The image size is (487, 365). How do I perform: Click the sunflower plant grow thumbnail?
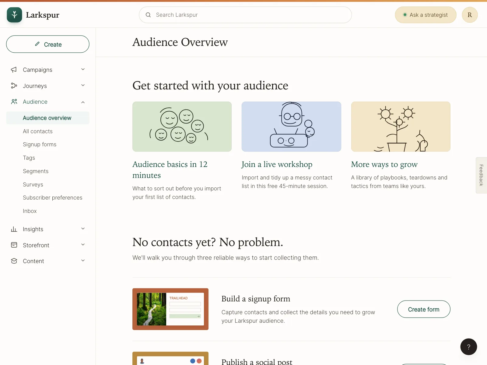coord(401,127)
